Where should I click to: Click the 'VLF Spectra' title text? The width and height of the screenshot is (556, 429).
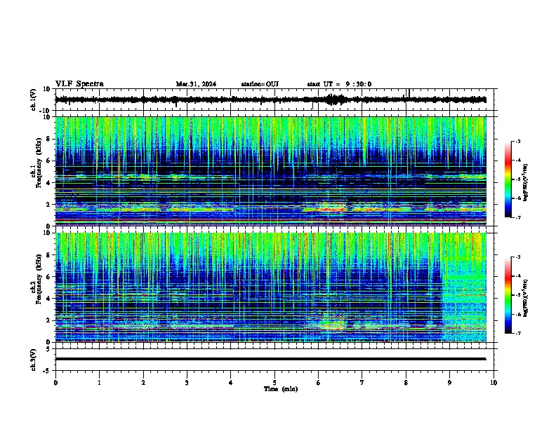click(x=79, y=84)
